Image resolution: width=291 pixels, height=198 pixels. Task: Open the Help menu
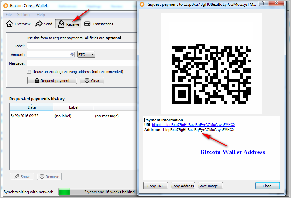41,14
